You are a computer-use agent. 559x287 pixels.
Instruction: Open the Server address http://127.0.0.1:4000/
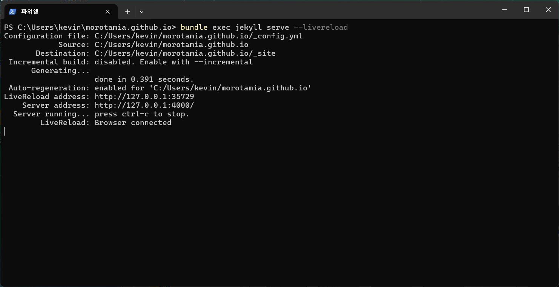pyautogui.click(x=144, y=105)
